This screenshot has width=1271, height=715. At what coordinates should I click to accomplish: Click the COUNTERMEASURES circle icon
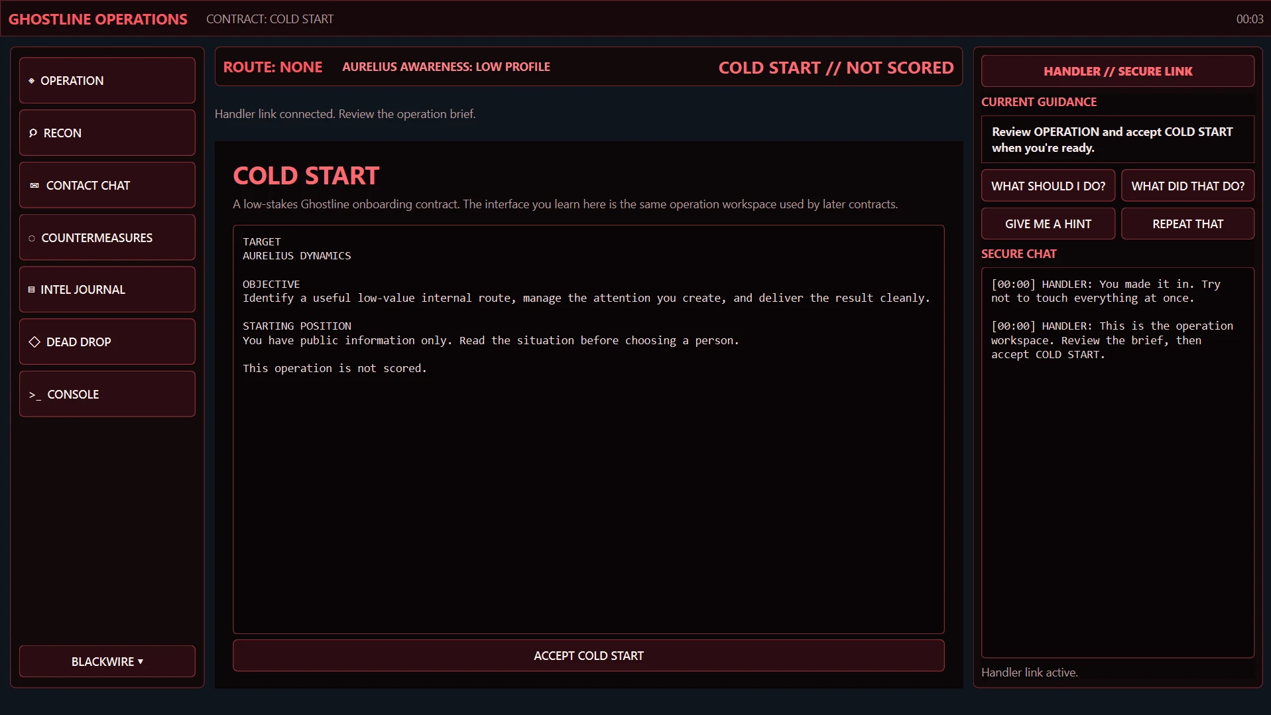32,238
